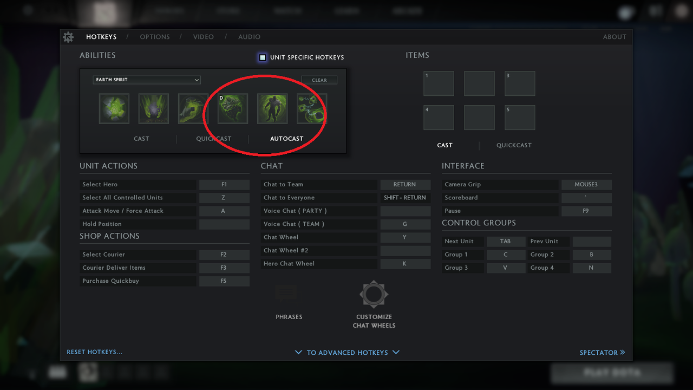
Task: Edit Voice Chat (Team) G binding
Action: (x=406, y=224)
